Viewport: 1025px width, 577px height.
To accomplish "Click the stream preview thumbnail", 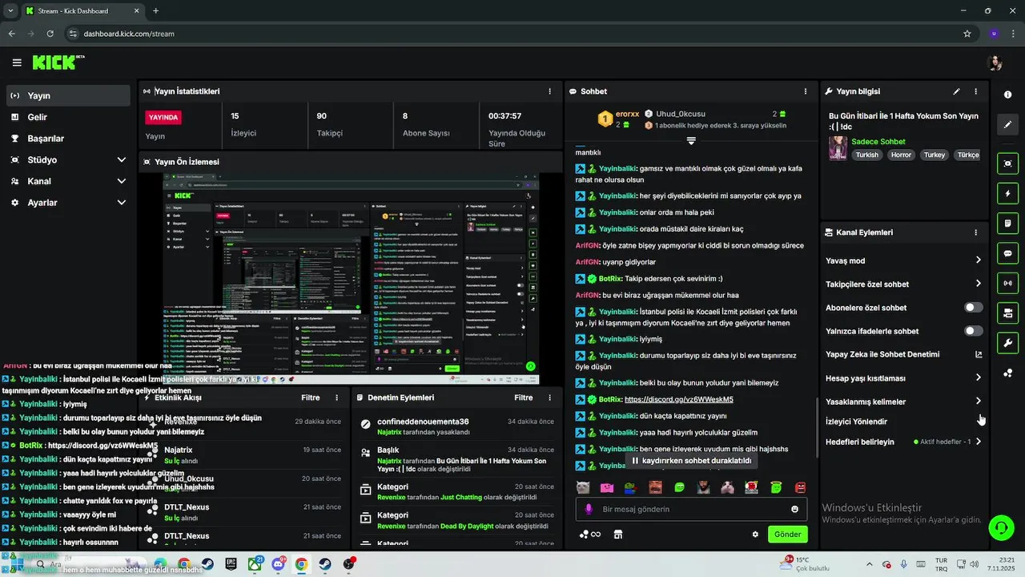I will [x=351, y=277].
